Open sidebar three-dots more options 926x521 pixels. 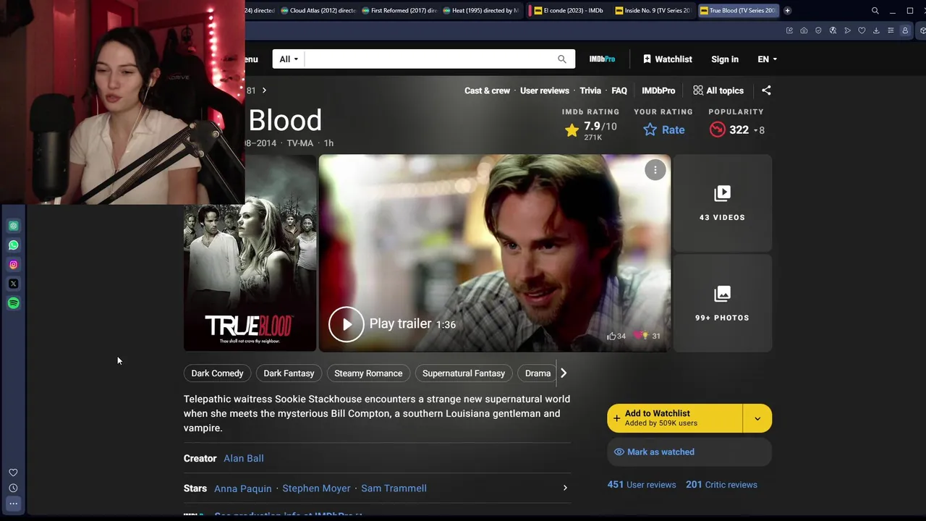13,504
